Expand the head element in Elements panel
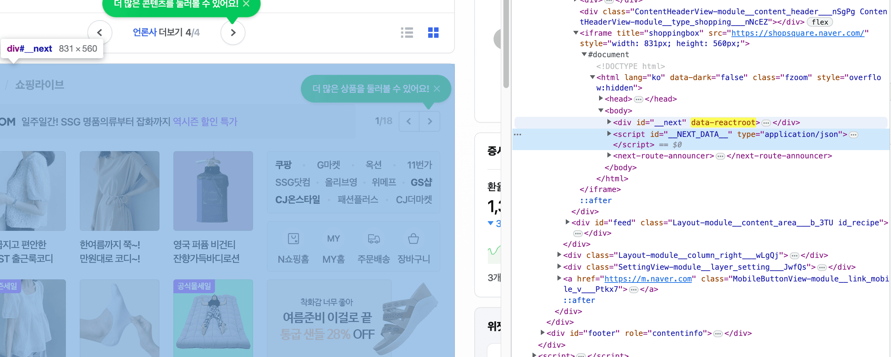Viewport: 891px width, 357px height. (601, 98)
